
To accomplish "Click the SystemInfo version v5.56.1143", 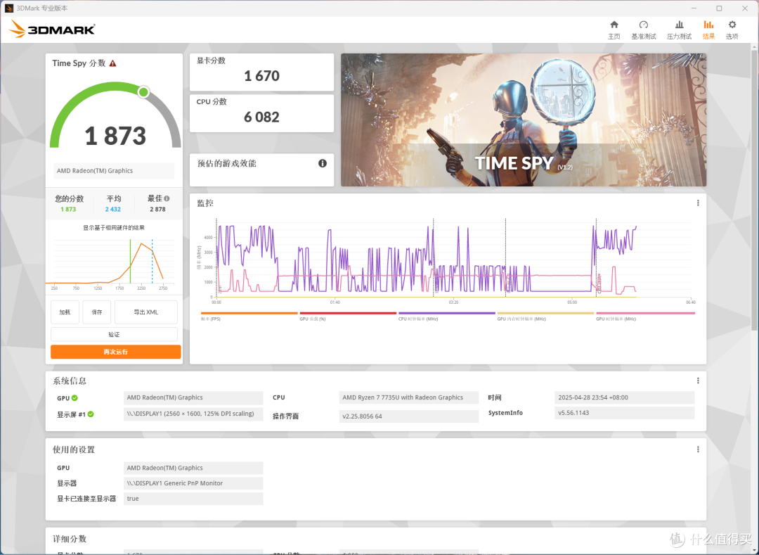I will pyautogui.click(x=625, y=413).
